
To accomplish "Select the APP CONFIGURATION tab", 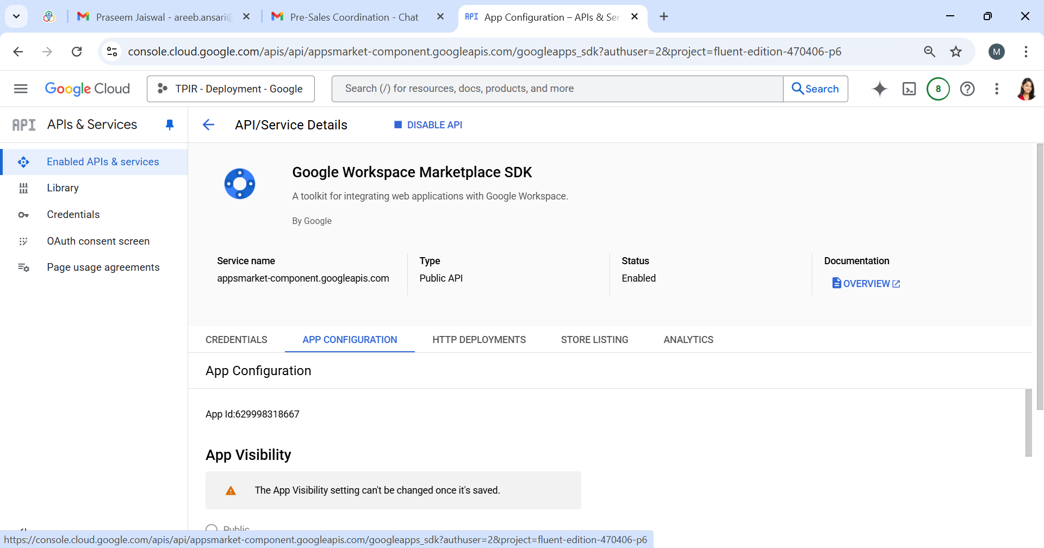I will click(x=350, y=340).
